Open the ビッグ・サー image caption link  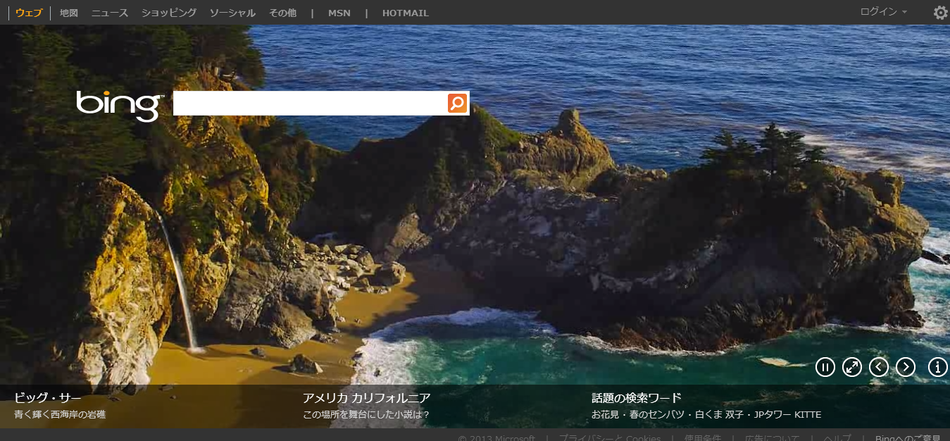[48, 398]
